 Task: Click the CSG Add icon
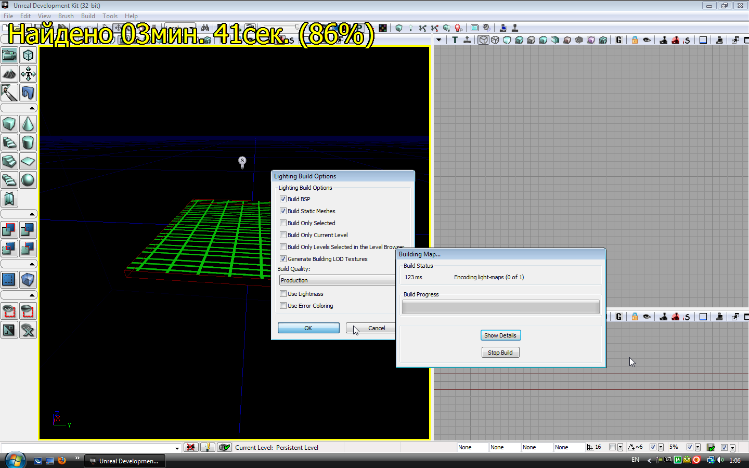coord(9,230)
